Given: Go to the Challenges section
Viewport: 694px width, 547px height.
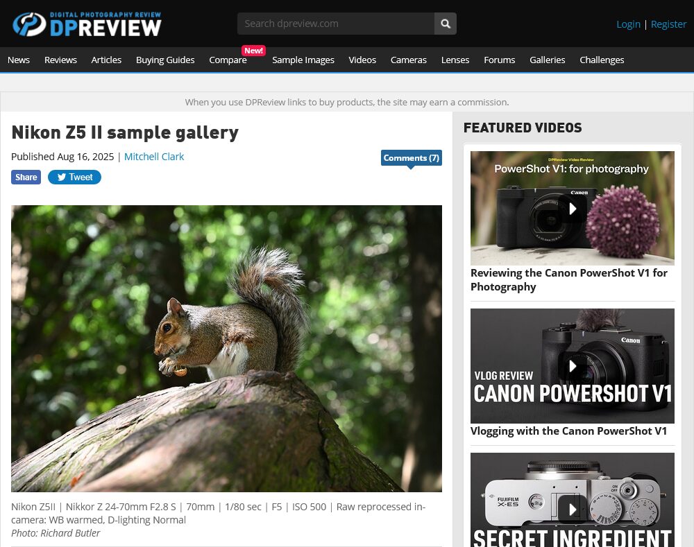Looking at the screenshot, I should [x=602, y=60].
